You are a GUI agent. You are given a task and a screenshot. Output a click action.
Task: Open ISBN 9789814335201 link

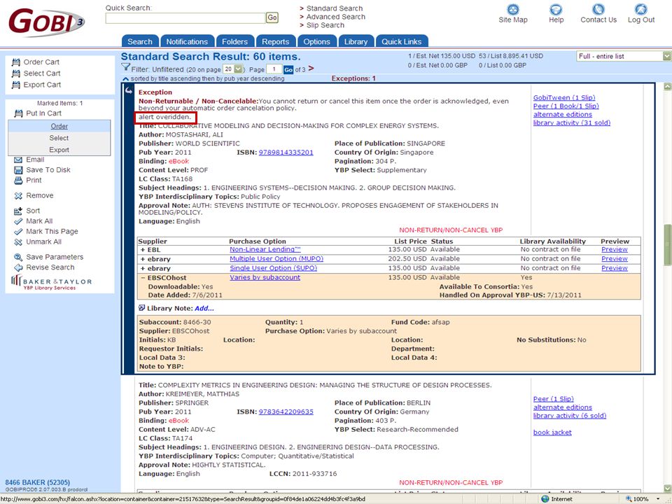[x=286, y=153]
